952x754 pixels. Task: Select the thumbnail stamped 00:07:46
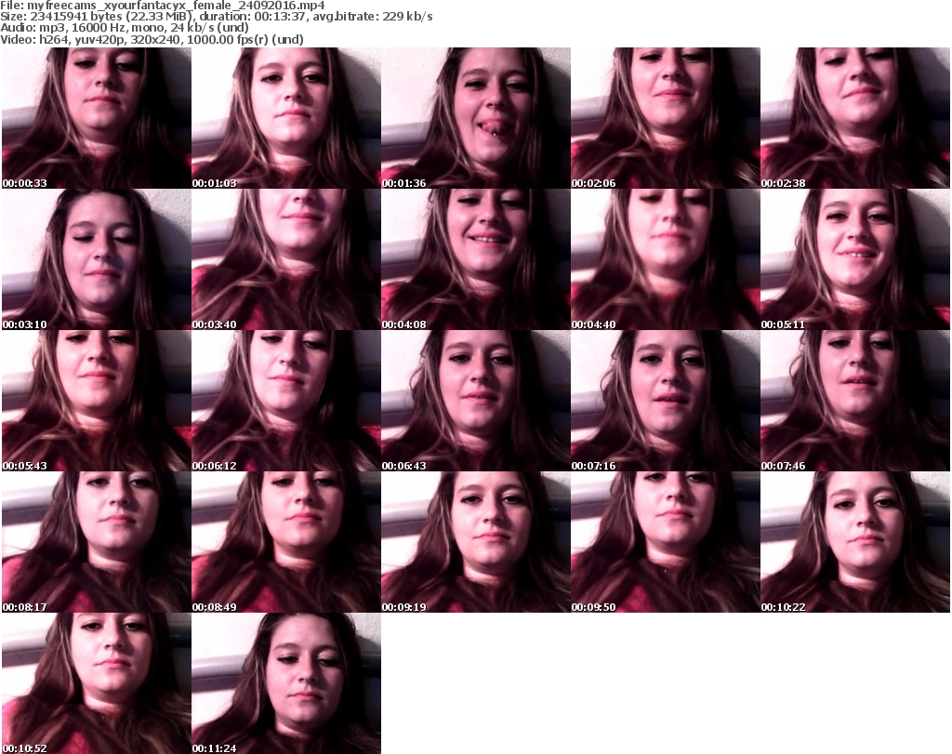pos(855,401)
